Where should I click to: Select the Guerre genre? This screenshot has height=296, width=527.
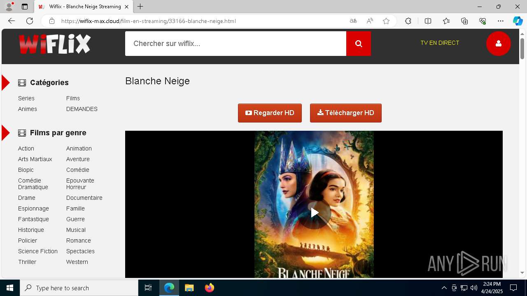pos(75,219)
